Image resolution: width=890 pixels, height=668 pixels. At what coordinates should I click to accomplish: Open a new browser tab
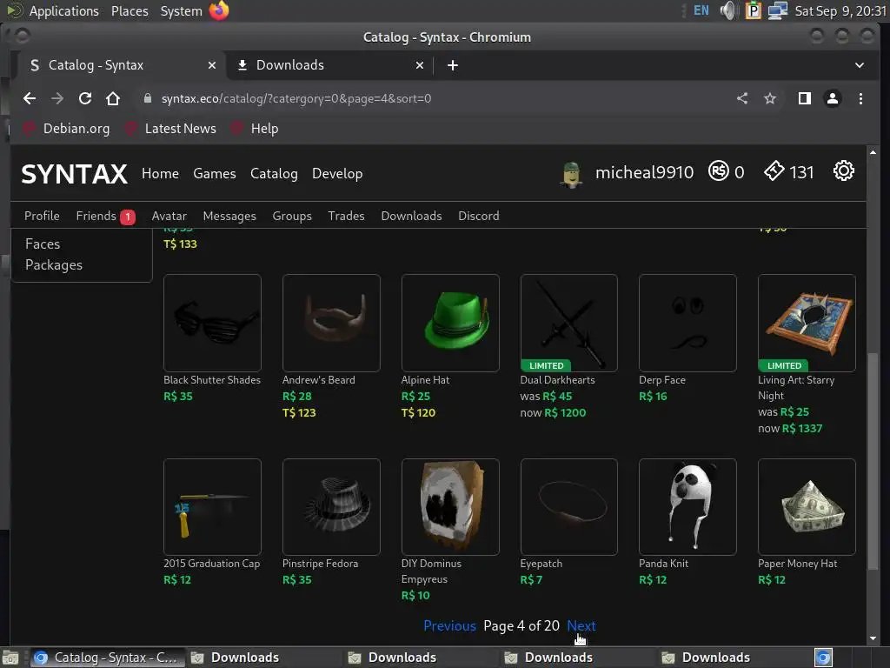coord(452,65)
